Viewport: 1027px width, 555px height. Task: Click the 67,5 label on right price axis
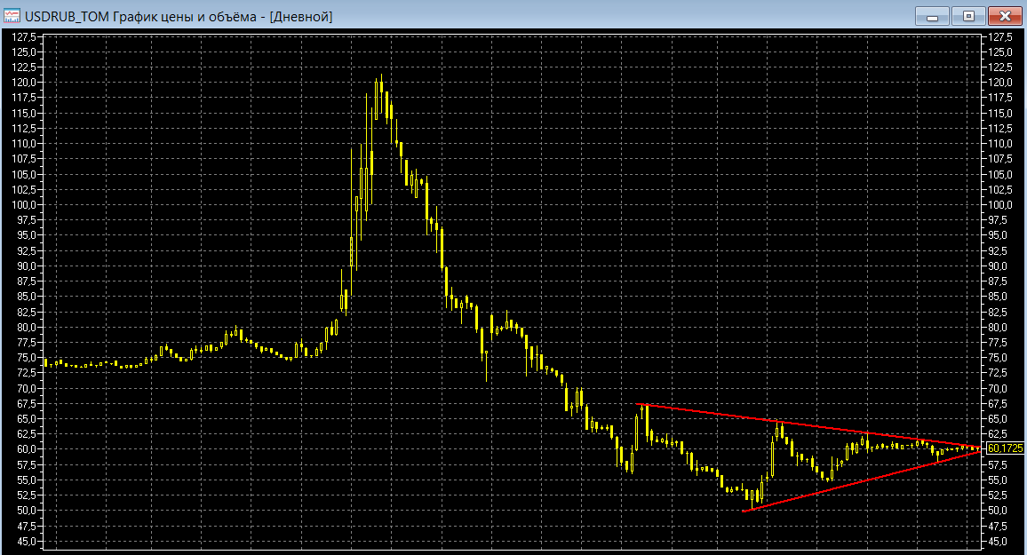999,404
